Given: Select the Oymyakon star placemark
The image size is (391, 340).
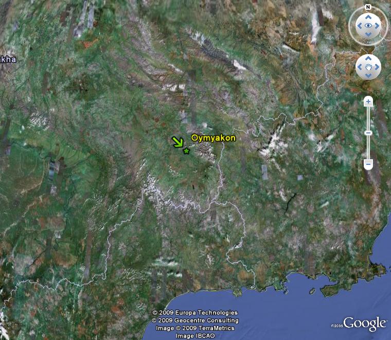Looking at the screenshot, I should (186, 150).
